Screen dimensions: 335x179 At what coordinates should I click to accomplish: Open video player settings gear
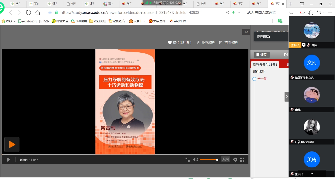tap(235, 160)
